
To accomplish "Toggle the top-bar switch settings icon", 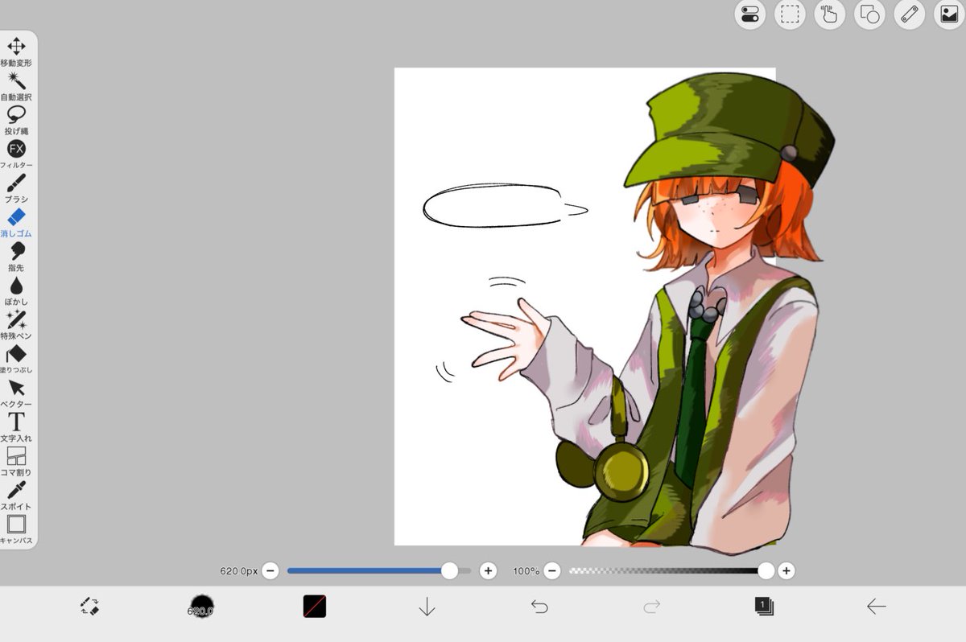I will coord(749,14).
